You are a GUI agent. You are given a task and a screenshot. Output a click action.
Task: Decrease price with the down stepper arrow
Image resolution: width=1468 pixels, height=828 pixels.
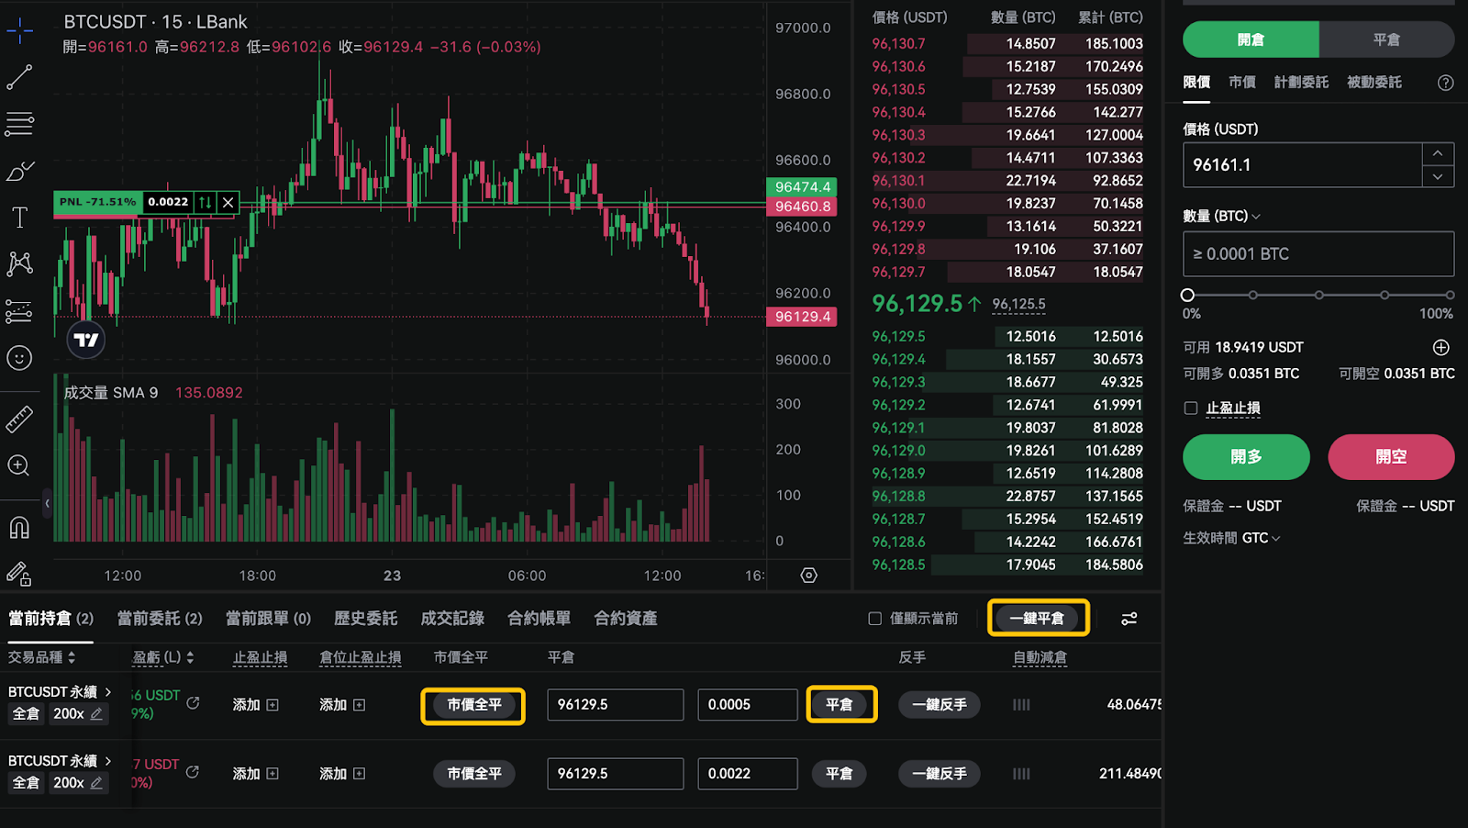click(x=1438, y=176)
